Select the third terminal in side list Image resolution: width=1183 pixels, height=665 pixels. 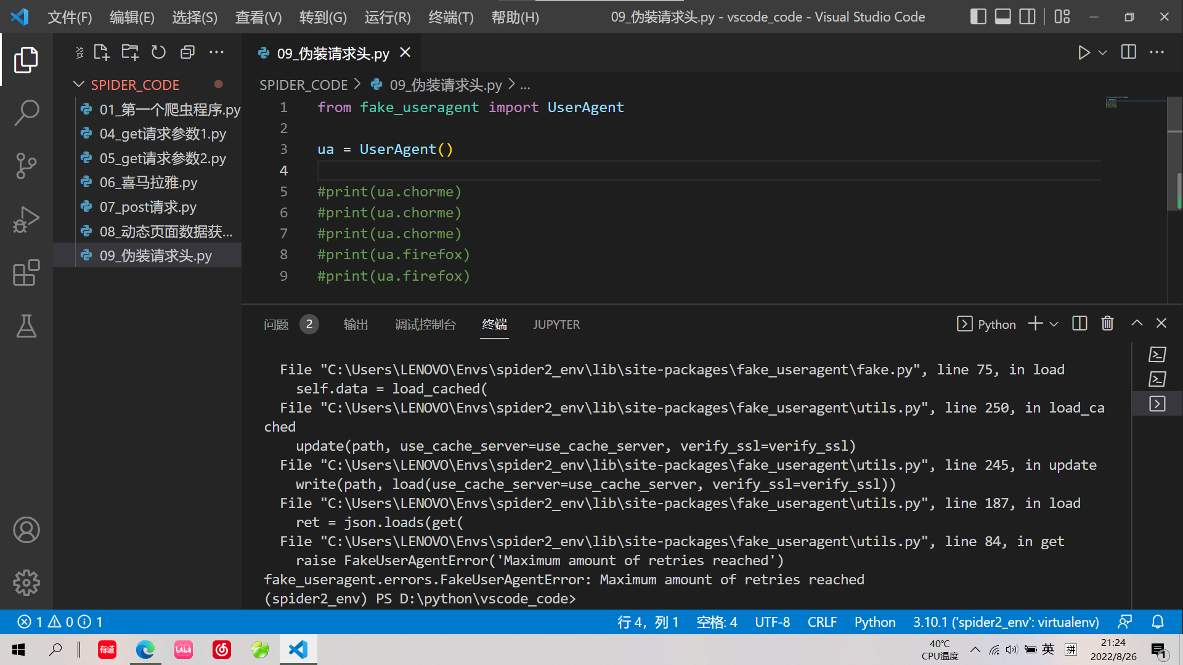point(1157,404)
